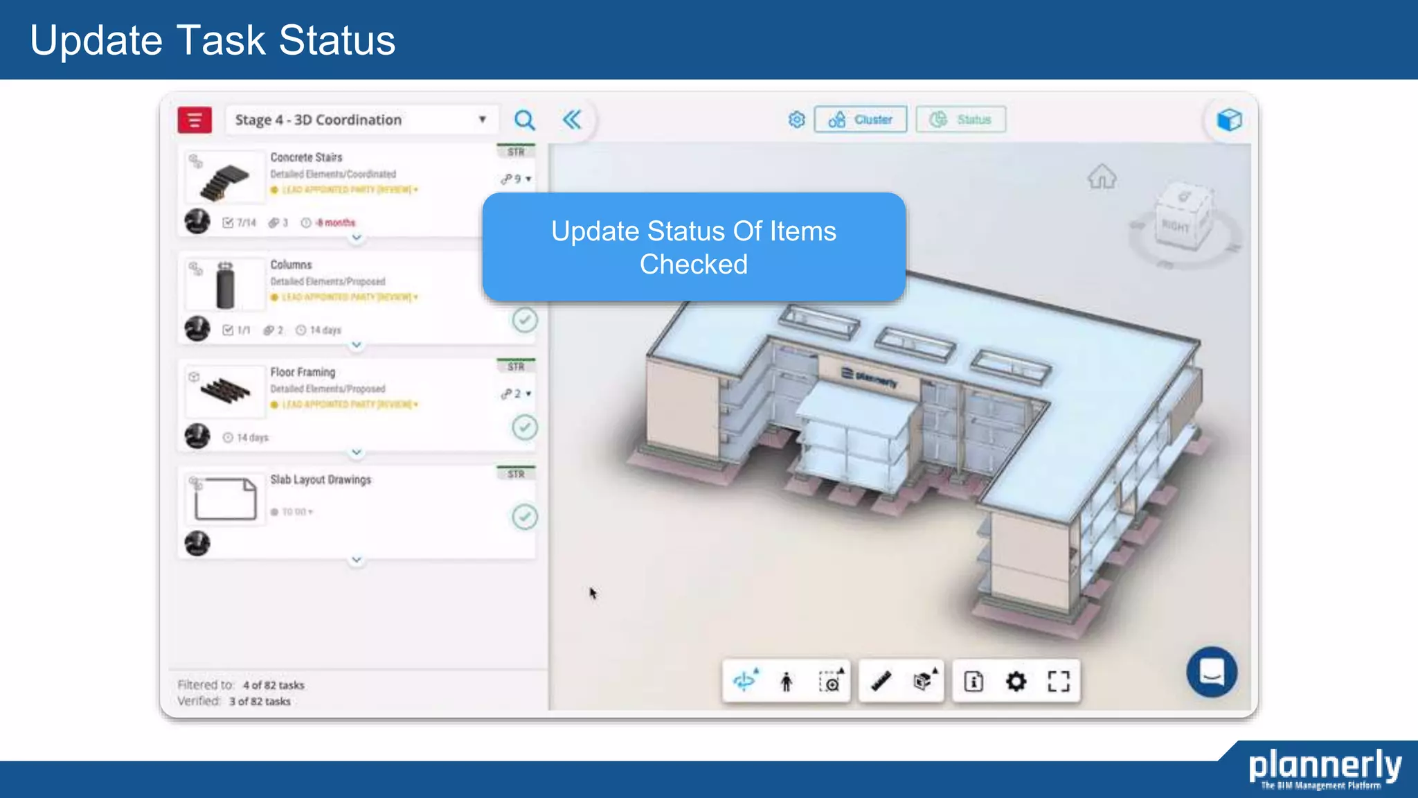Open the model properties info icon
1418x798 pixels.
973,682
